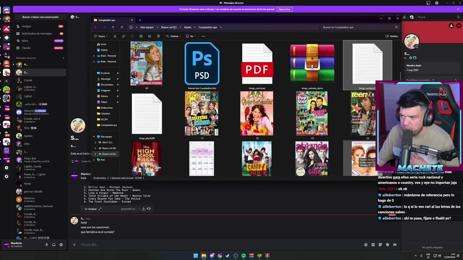
Task: Mute microphone in Discord user panel
Action: click(x=46, y=244)
